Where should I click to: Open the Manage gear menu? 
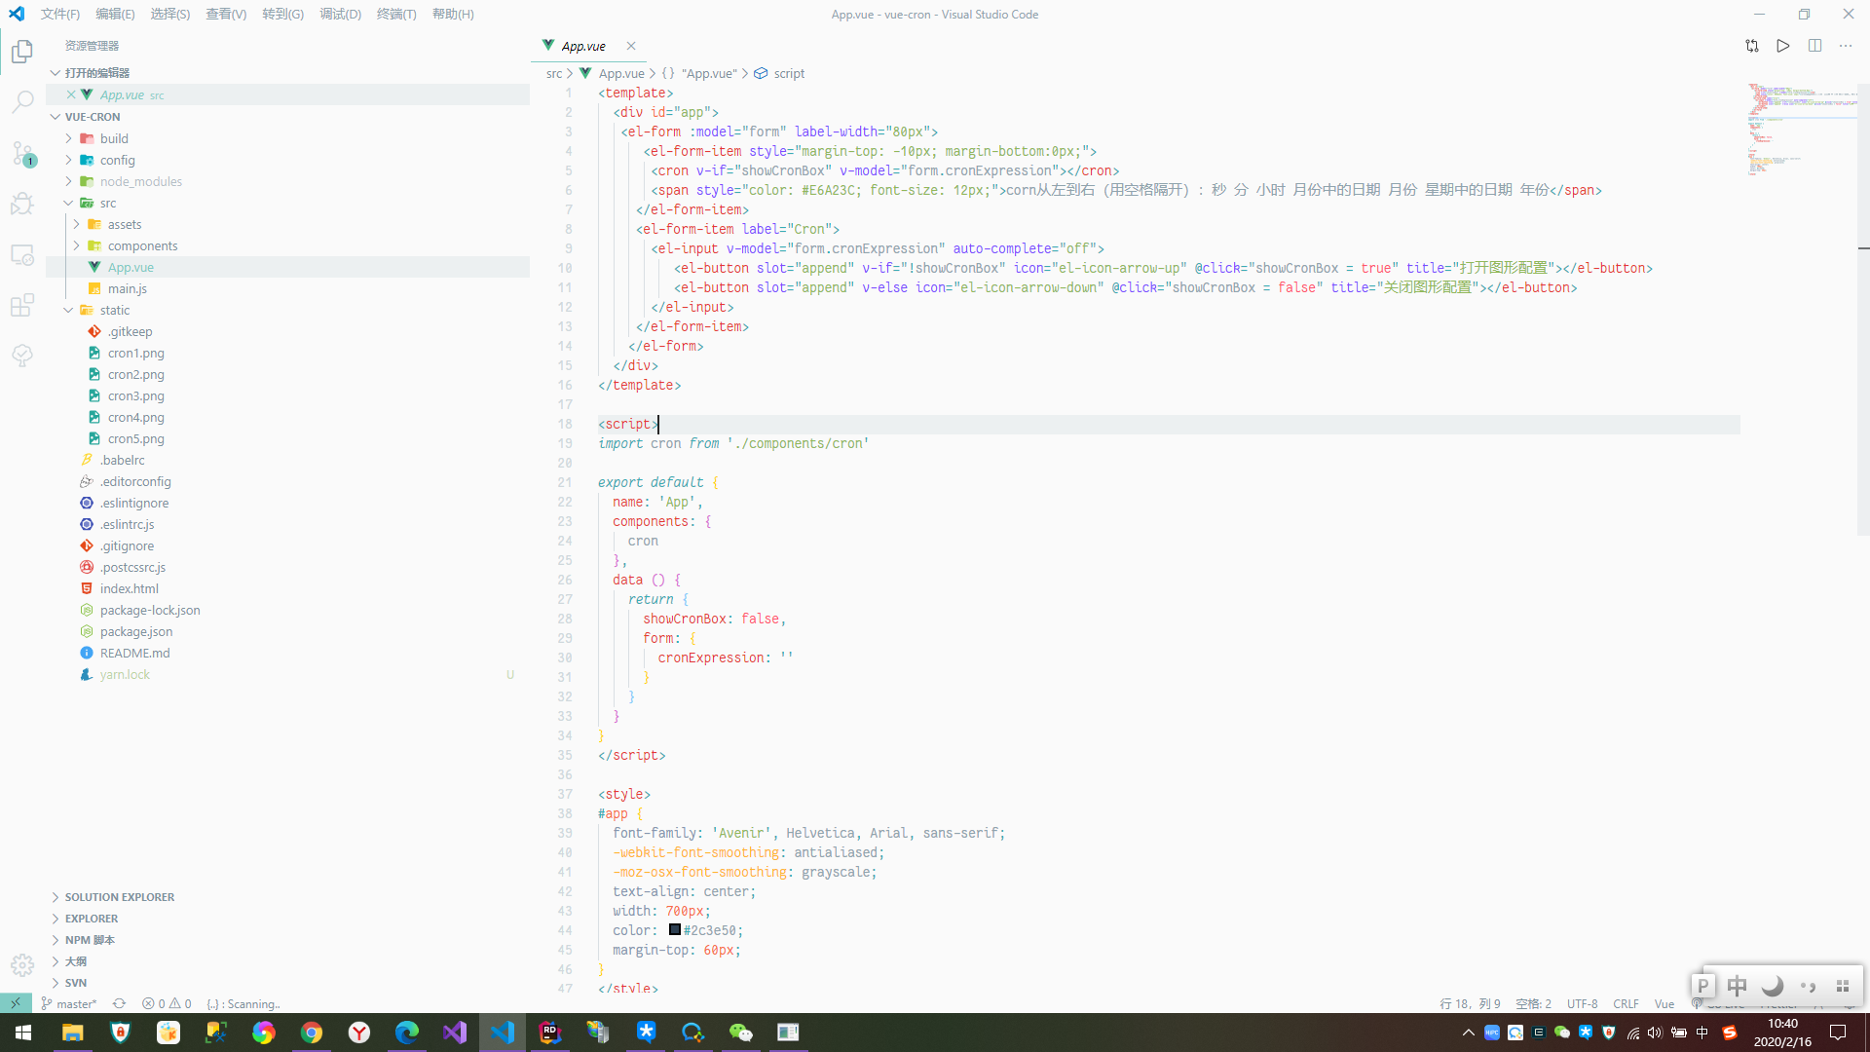click(x=22, y=964)
